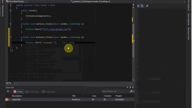This screenshot has width=192, height=108.
Task: Toggle the 1 Error filter button
Action: [18, 91]
